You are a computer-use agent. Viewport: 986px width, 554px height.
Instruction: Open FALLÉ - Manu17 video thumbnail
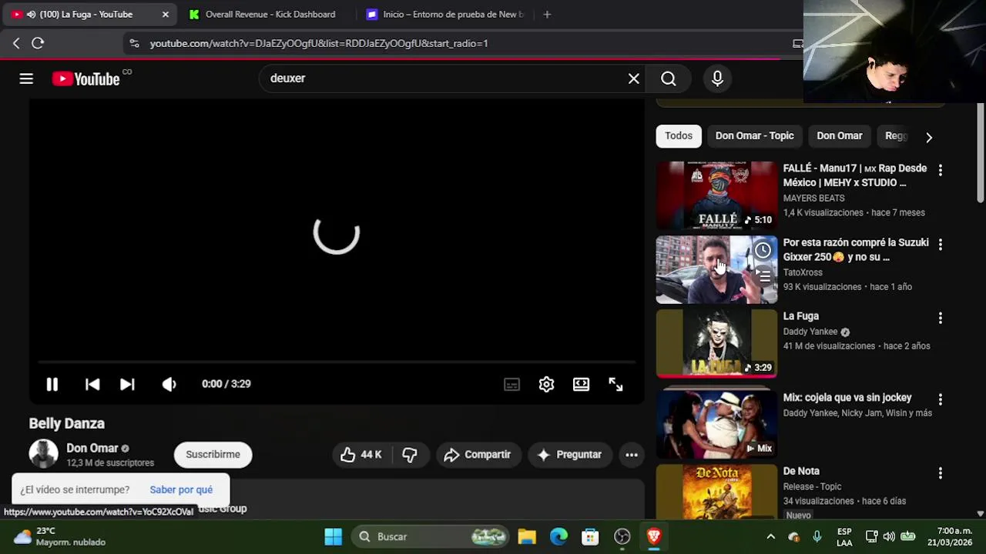(x=716, y=195)
